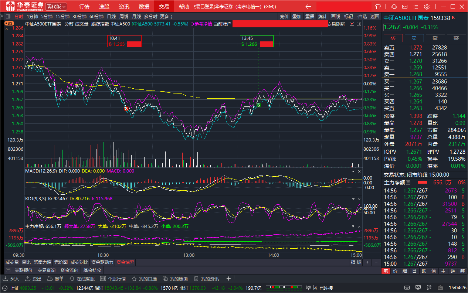The width and height of the screenshot is (468, 293).
Task: Open the 现代版 version dropdown
Action: click(x=56, y=7)
